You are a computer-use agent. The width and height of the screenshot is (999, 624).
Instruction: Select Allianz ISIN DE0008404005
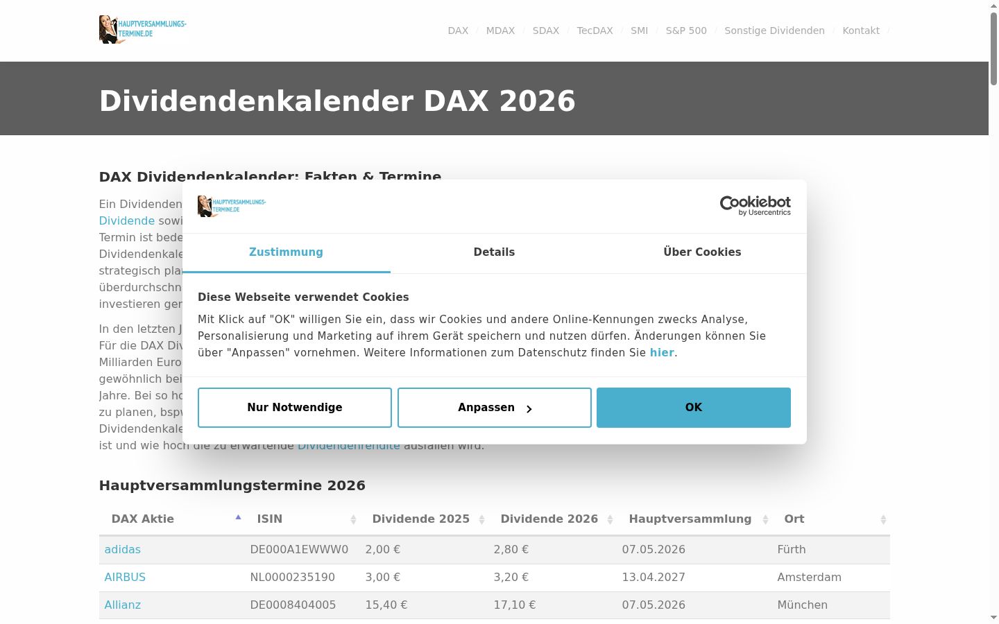click(293, 605)
